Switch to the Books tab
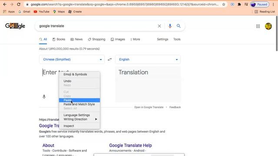The image size is (278, 156). [59, 39]
